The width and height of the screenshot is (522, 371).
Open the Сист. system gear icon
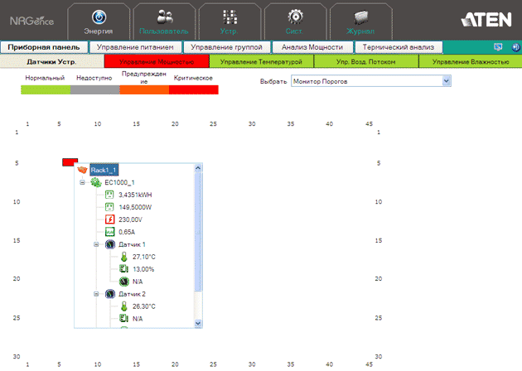coord(295,17)
